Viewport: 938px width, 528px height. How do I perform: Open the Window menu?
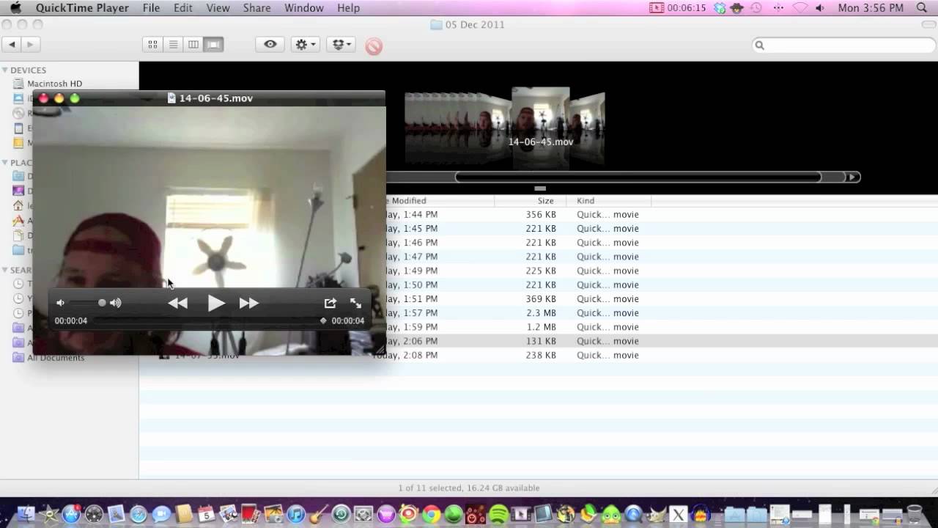click(x=304, y=8)
